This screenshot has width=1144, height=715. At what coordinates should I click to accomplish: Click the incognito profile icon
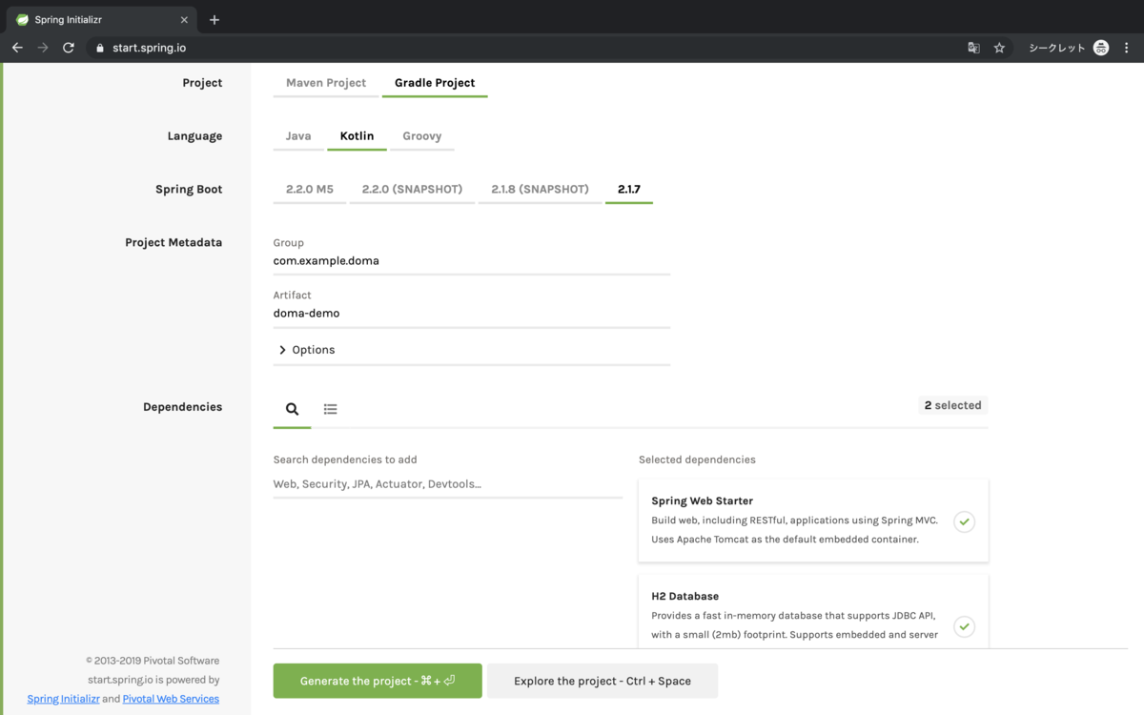coord(1101,48)
